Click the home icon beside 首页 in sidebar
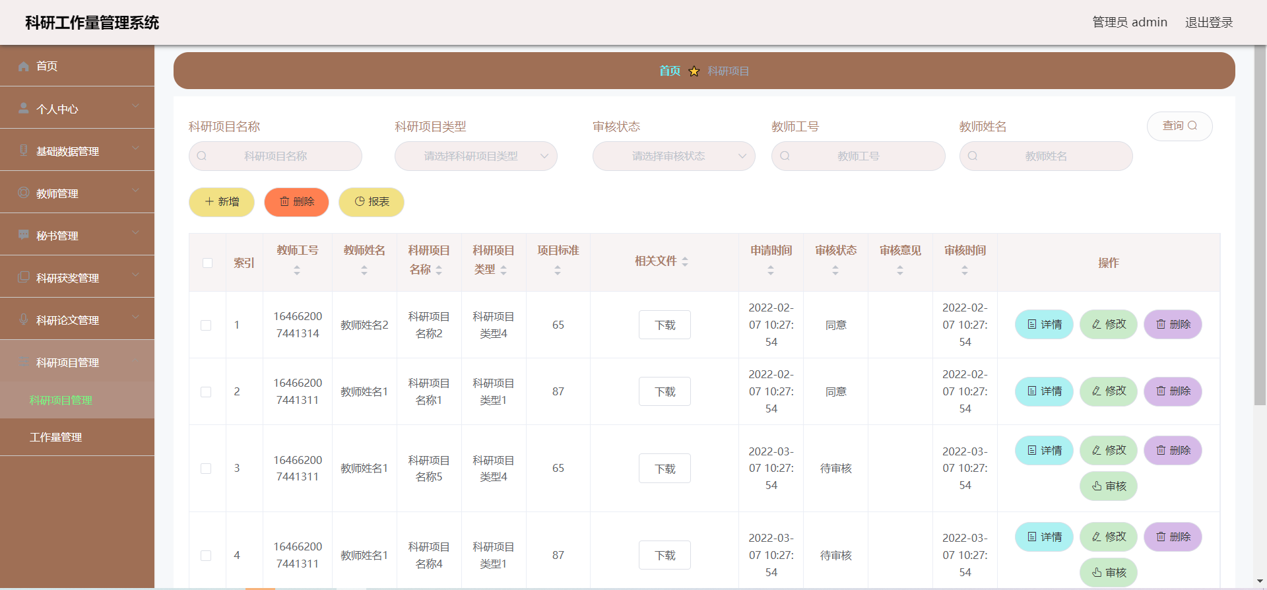 (24, 66)
